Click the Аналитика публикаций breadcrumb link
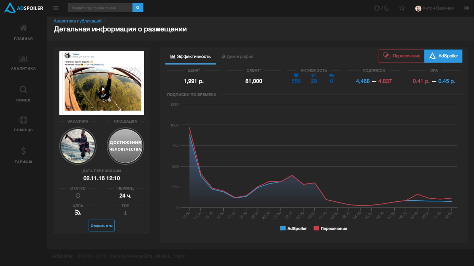The image size is (474, 266). tap(78, 21)
